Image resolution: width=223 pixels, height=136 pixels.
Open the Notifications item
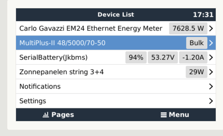pos(40,86)
